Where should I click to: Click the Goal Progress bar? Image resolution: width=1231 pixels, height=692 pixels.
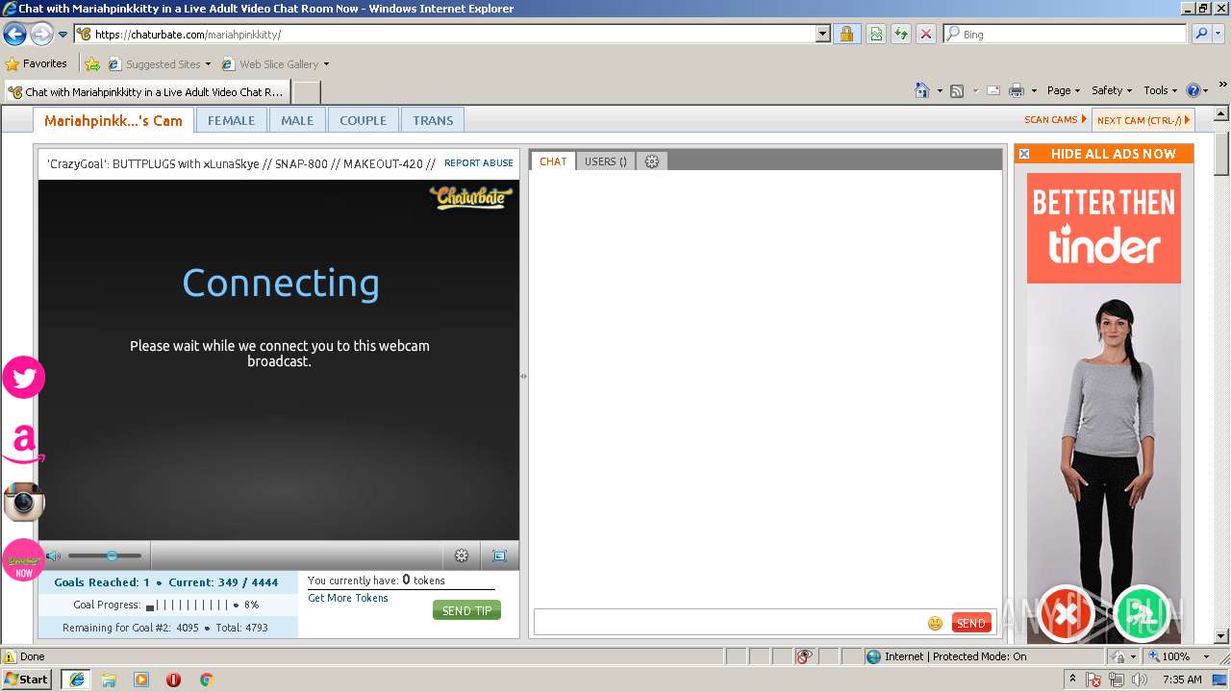(x=188, y=605)
